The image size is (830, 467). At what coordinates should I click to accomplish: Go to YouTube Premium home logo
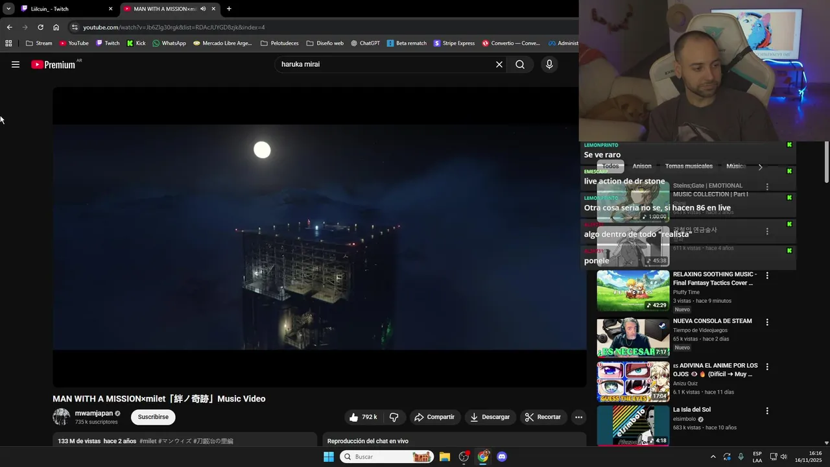point(53,64)
